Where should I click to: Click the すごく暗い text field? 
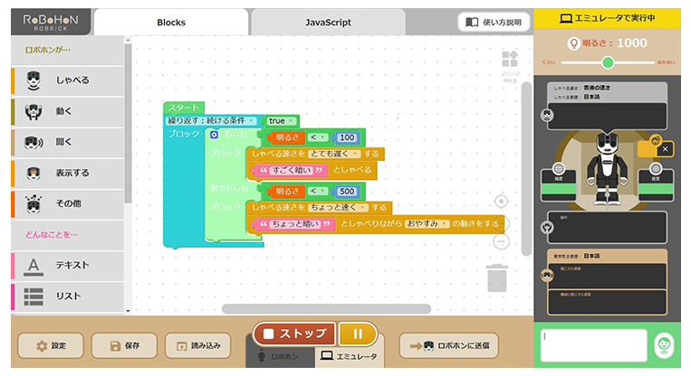coord(292,170)
